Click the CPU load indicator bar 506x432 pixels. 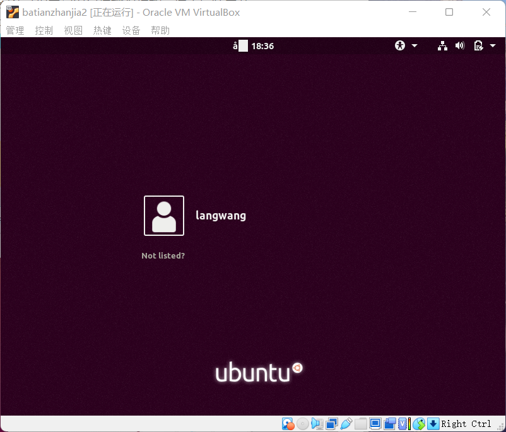pos(409,424)
